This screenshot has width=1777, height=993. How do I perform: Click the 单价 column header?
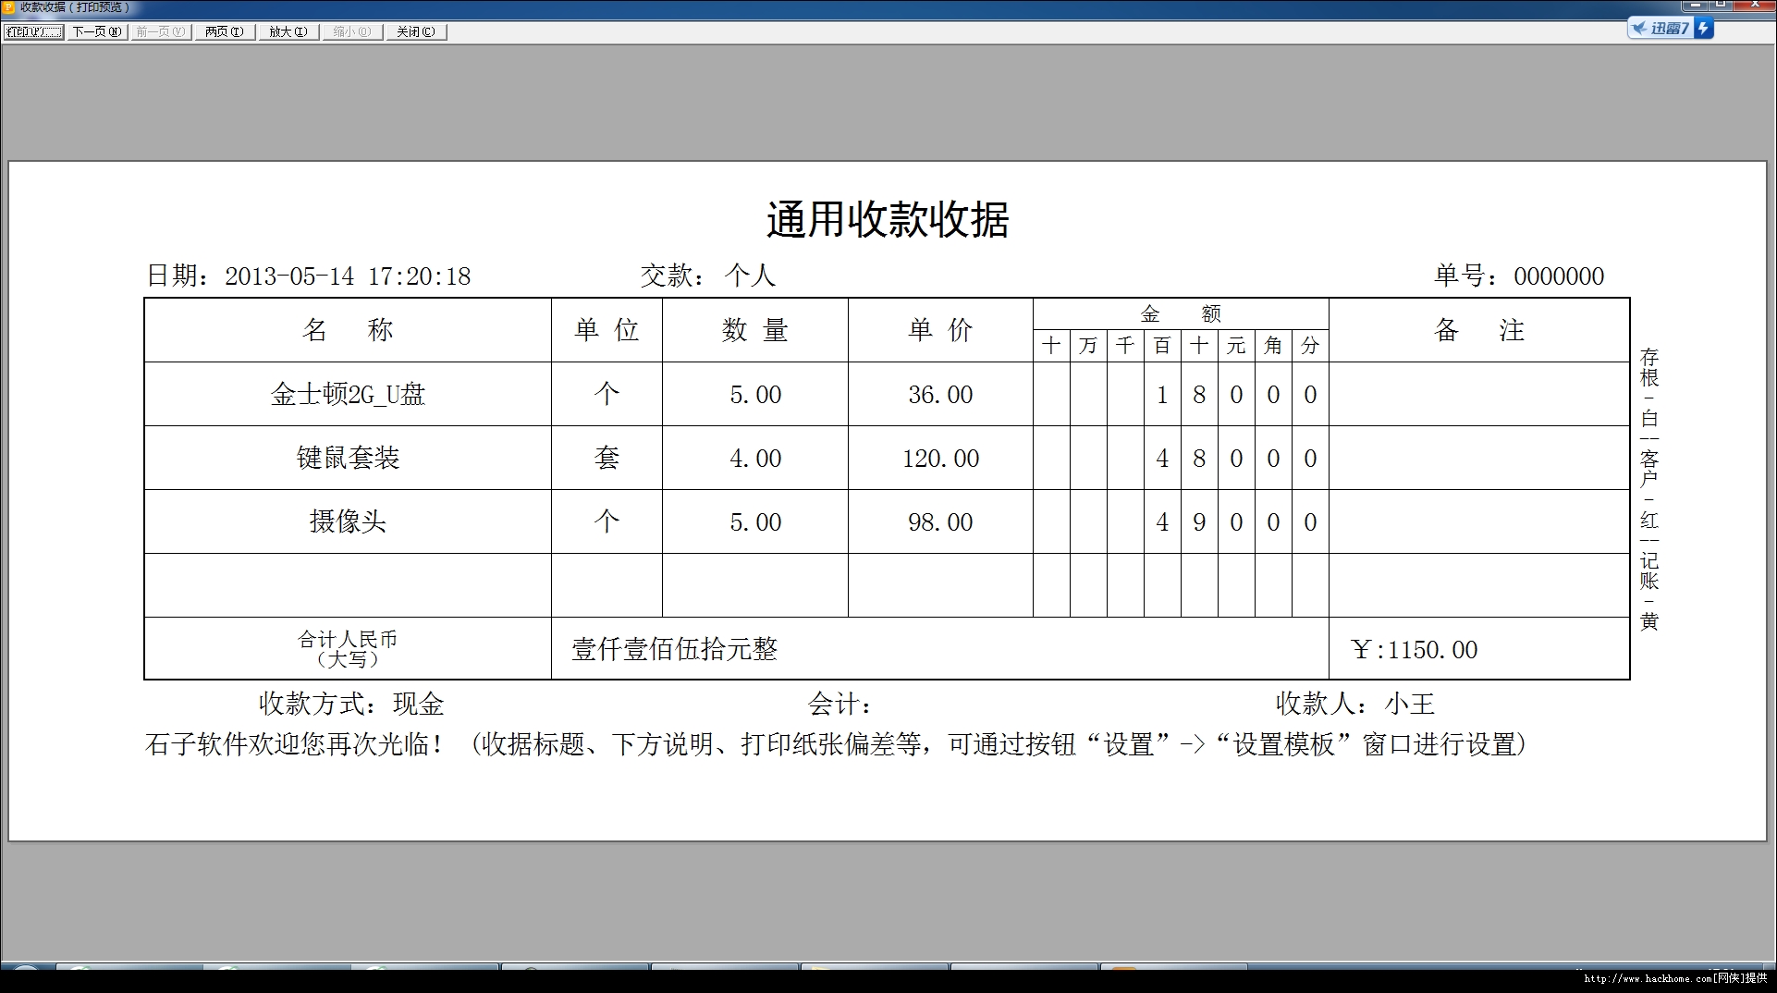pos(940,330)
